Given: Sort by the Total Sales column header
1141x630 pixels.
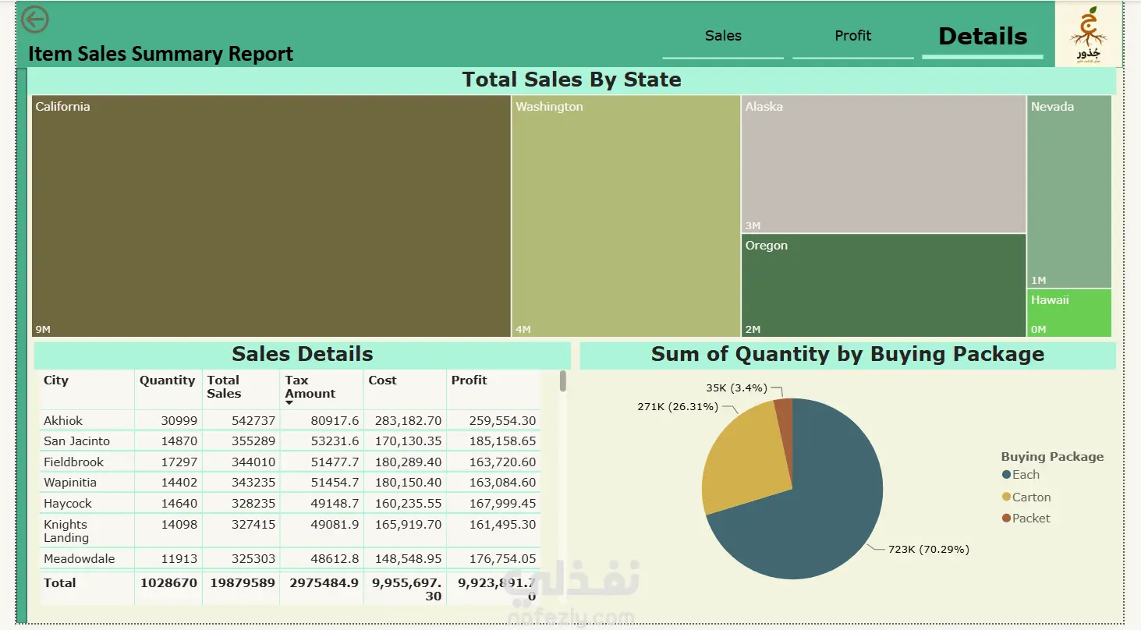Looking at the screenshot, I should click(x=224, y=387).
